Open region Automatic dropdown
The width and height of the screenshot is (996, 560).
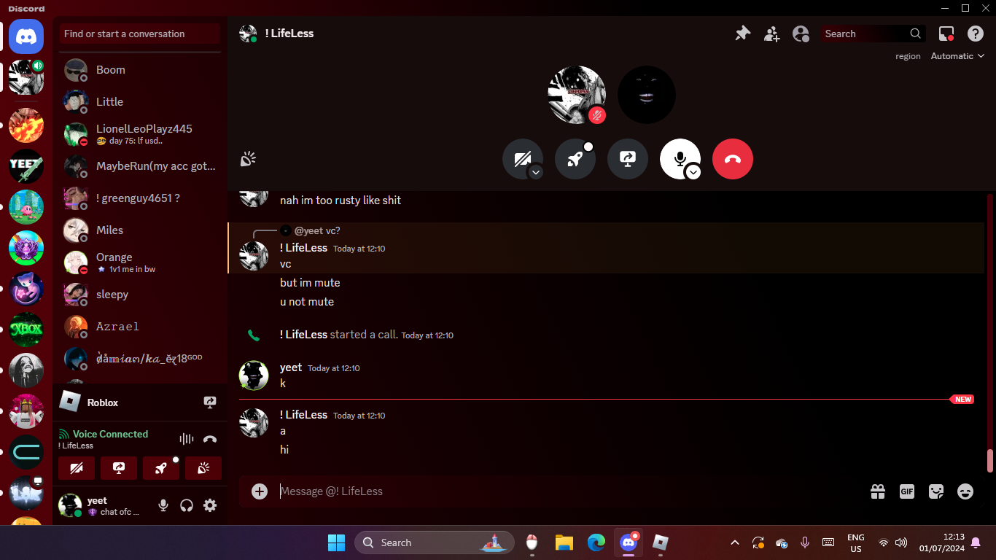[x=957, y=56]
